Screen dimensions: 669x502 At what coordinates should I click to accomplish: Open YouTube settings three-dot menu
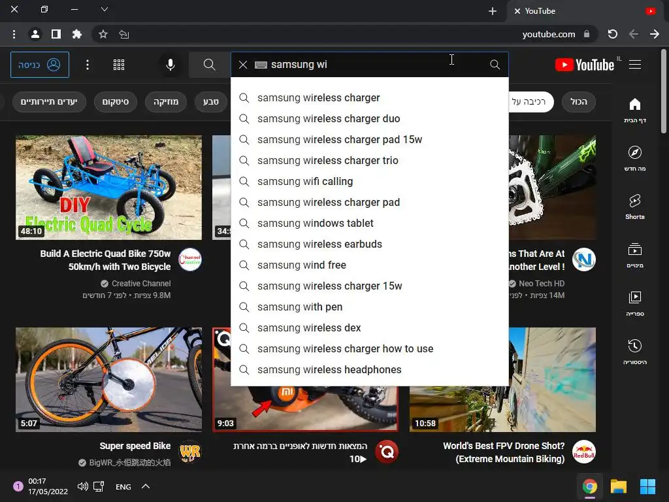coord(88,65)
